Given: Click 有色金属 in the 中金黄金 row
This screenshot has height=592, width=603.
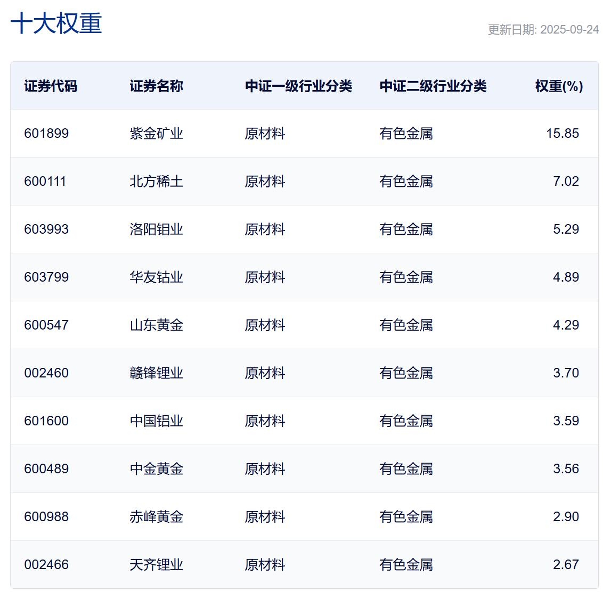Looking at the screenshot, I should [x=406, y=468].
